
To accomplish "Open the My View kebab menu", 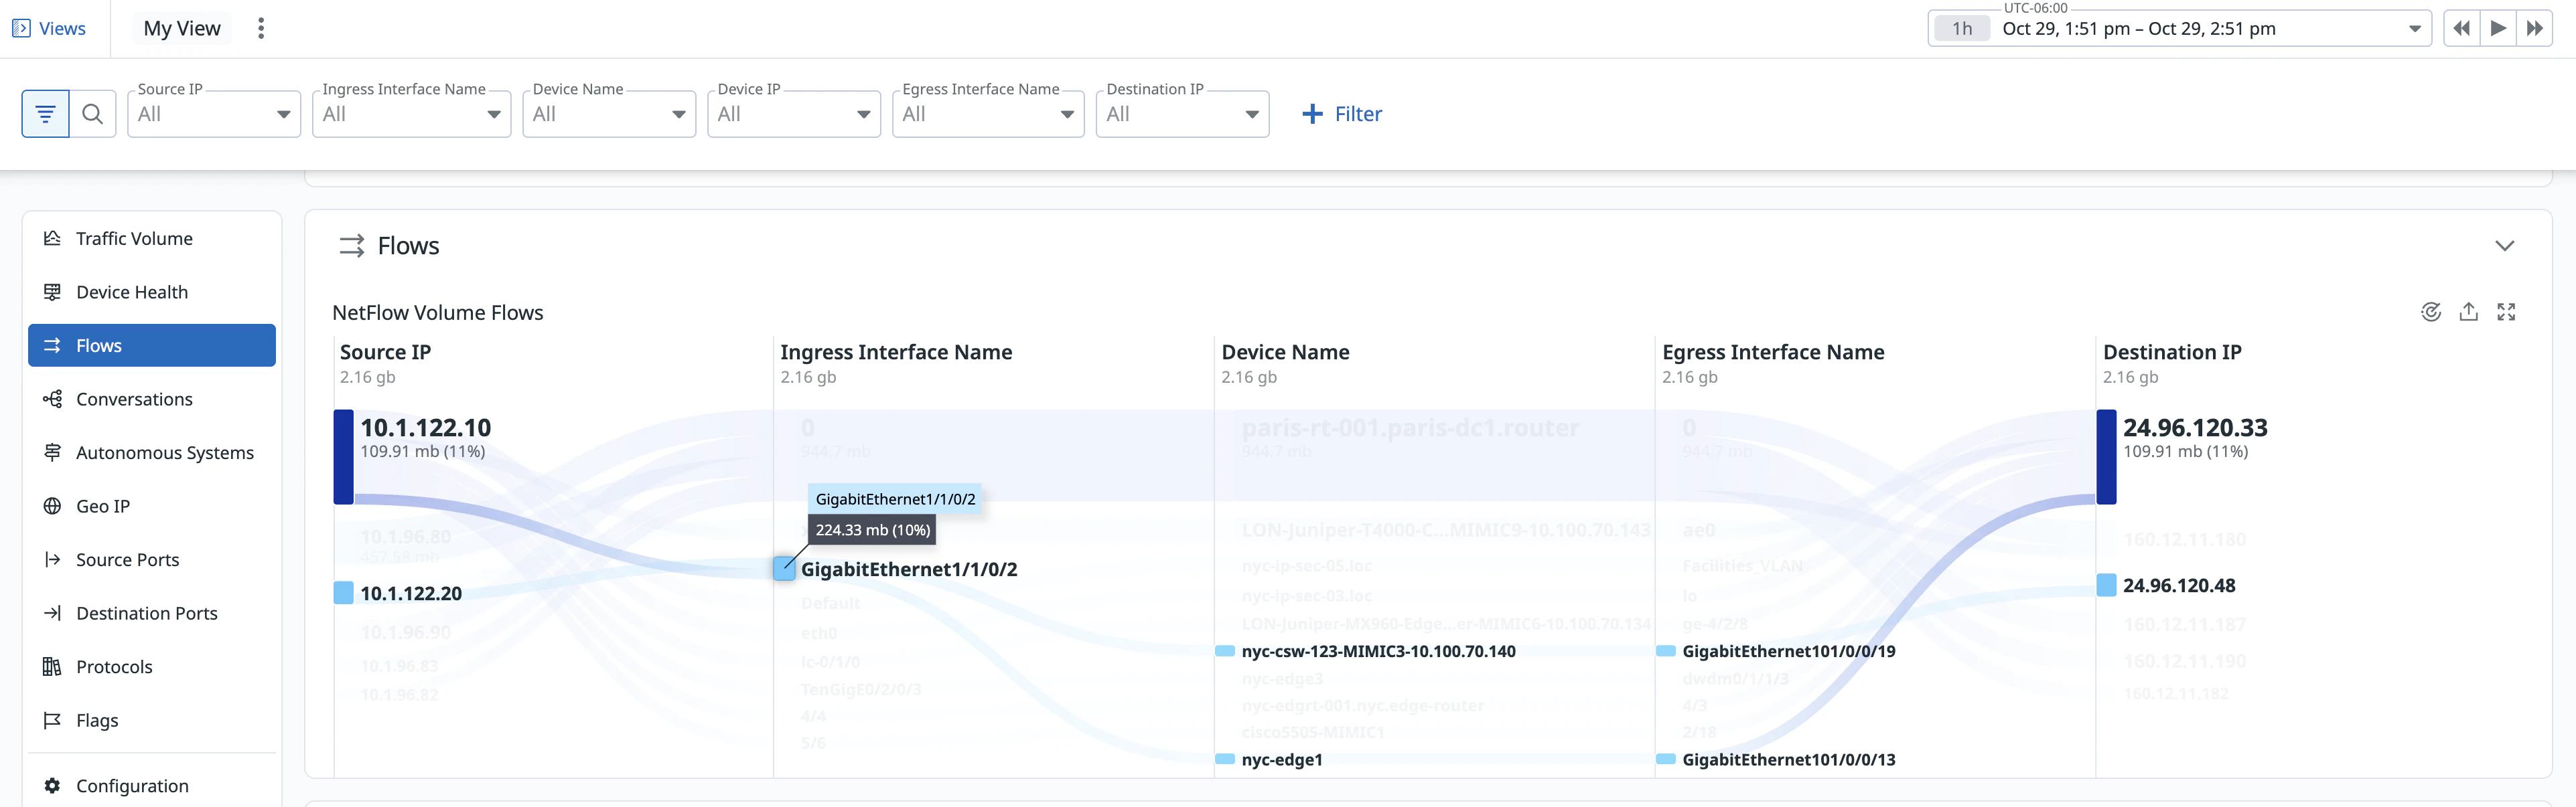I will click(261, 28).
